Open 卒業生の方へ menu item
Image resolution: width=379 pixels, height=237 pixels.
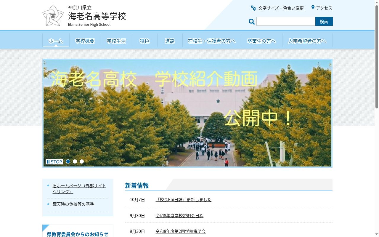tap(261, 41)
